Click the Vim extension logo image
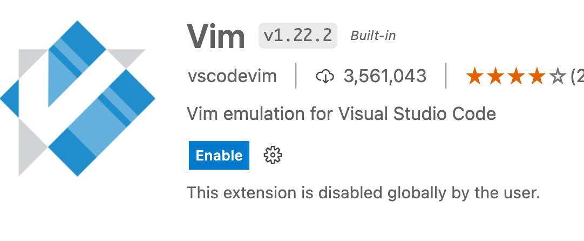The width and height of the screenshot is (584, 241). pos(78,98)
